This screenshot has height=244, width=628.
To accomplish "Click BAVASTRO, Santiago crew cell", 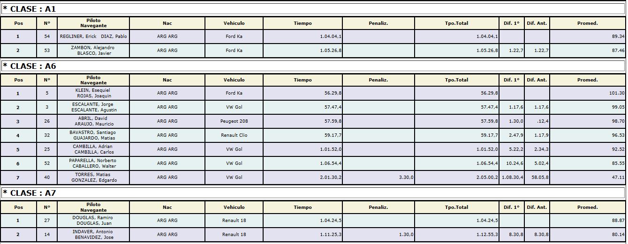I will [93, 135].
